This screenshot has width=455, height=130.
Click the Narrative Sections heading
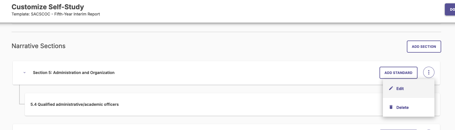(39, 46)
